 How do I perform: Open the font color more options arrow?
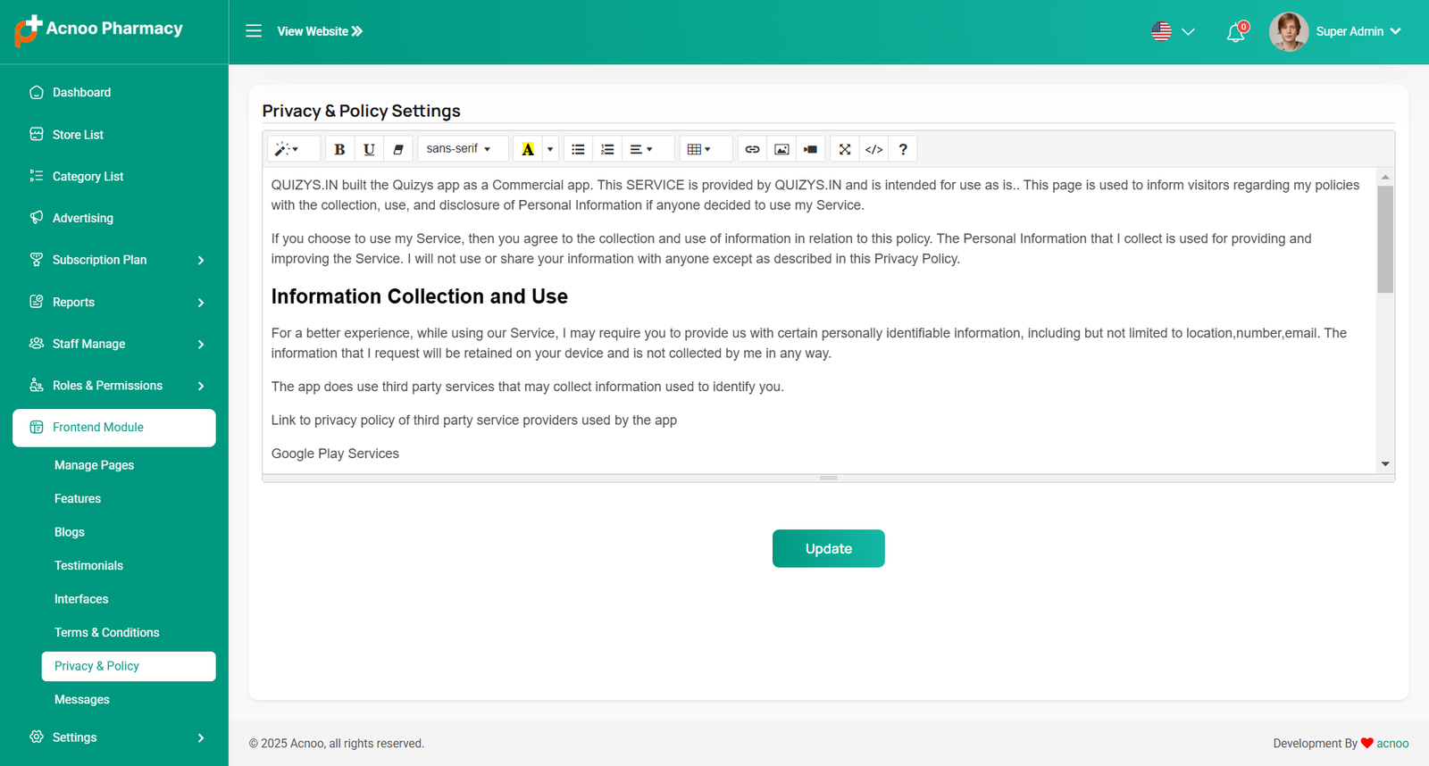(x=550, y=149)
